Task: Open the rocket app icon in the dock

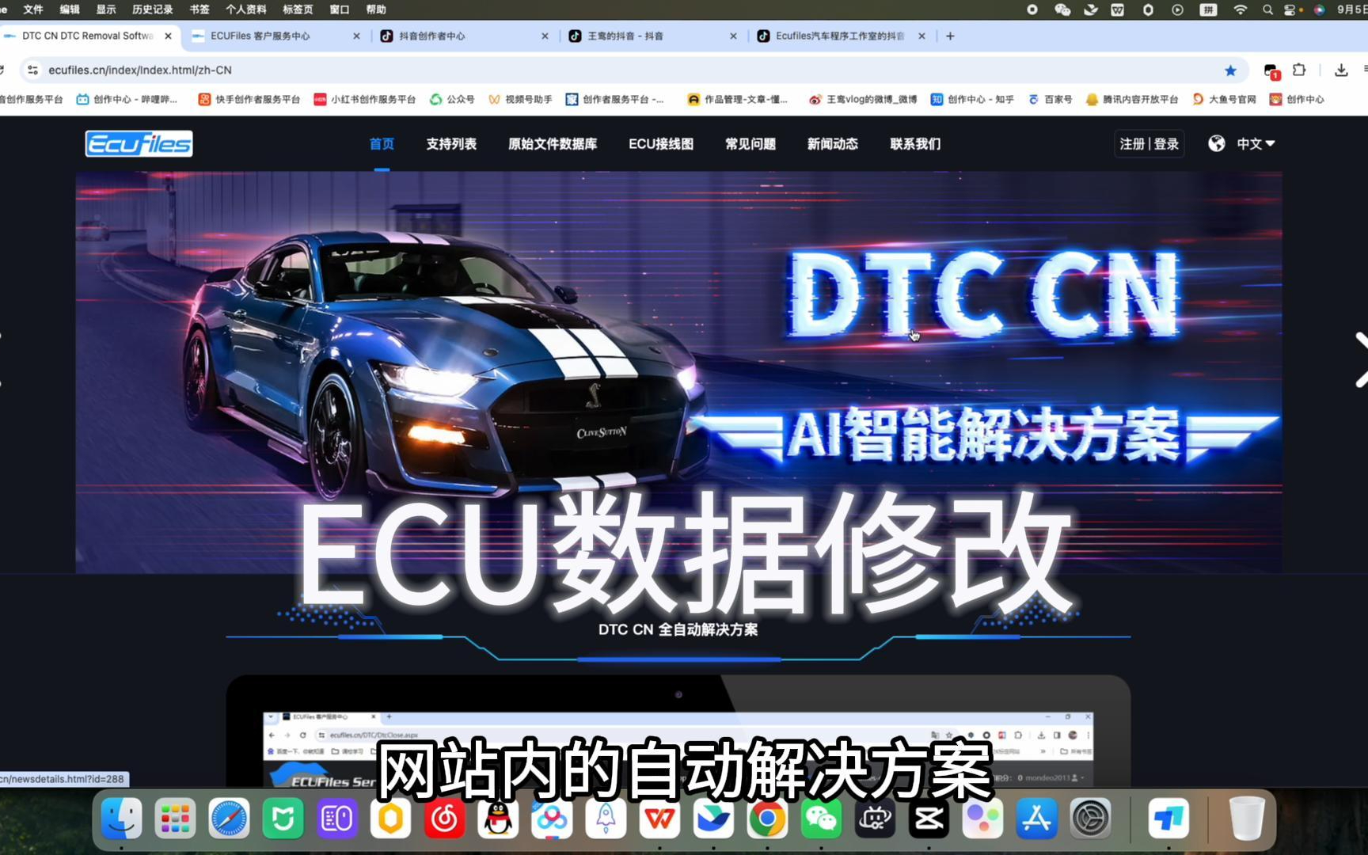Action: pyautogui.click(x=606, y=819)
